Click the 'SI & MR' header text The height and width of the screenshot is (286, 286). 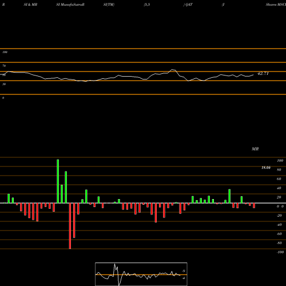click(x=30, y=5)
